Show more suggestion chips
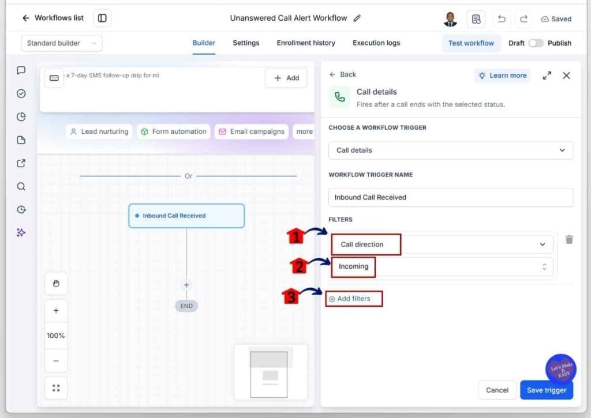Image resolution: width=591 pixels, height=418 pixels. (304, 131)
